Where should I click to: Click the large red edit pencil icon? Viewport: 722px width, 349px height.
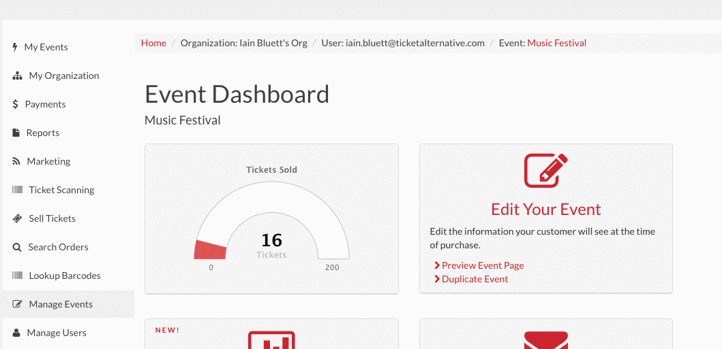coord(546,170)
